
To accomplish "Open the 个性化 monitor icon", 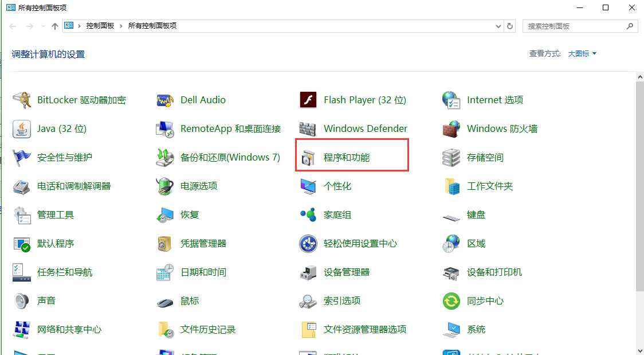I will [308, 186].
